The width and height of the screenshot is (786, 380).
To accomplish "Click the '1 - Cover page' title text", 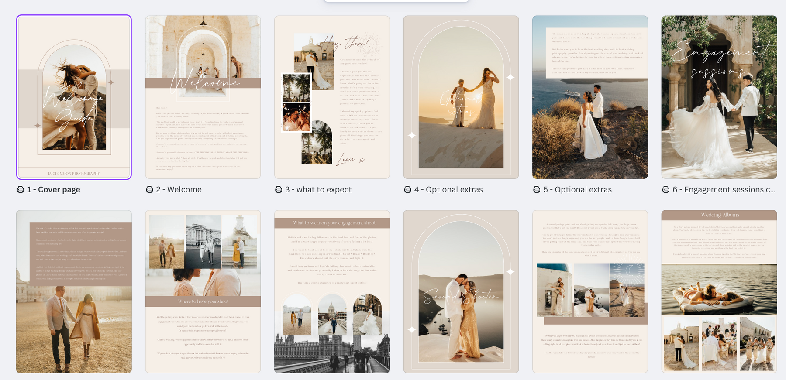I will (x=53, y=190).
